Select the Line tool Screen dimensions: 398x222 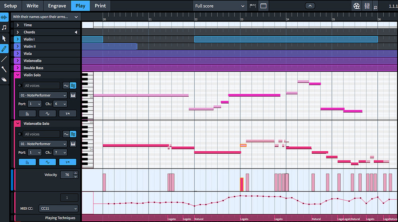(4, 59)
